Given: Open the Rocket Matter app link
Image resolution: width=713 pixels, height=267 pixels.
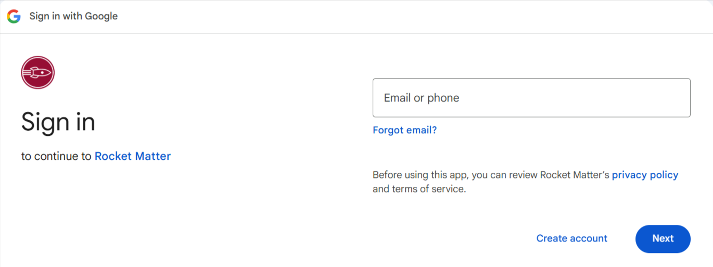Looking at the screenshot, I should point(133,156).
